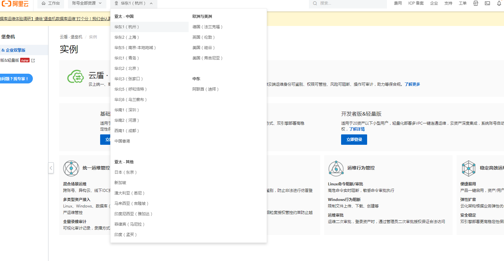The width and height of the screenshot is (504, 261).
Task: Click the 中东 group heading
Action: click(196, 79)
